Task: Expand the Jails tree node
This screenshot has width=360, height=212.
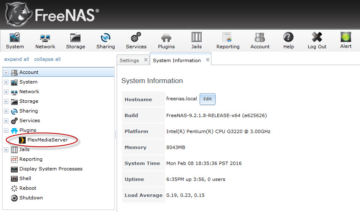Action: tap(6, 150)
